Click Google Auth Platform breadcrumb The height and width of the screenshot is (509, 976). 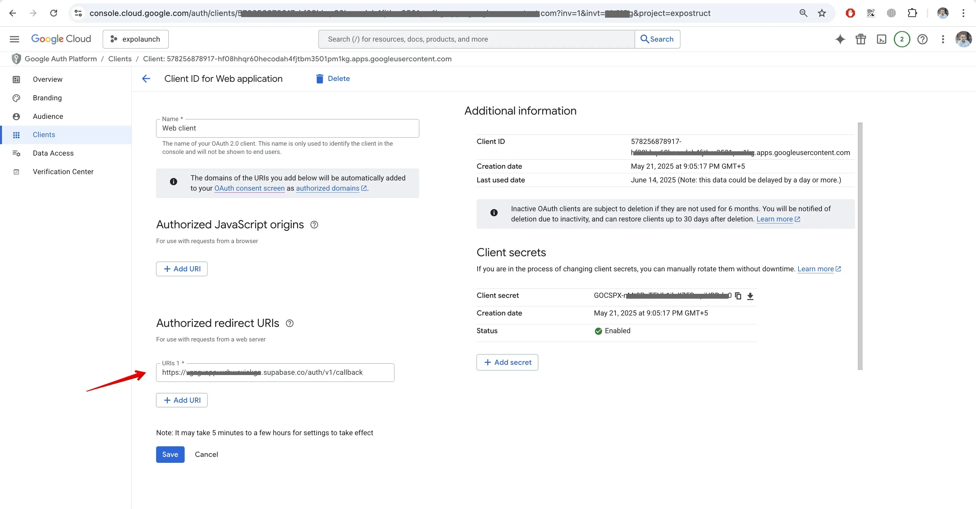61,59
